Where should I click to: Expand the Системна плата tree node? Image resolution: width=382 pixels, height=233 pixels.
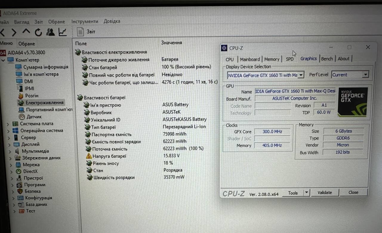click(x=8, y=124)
